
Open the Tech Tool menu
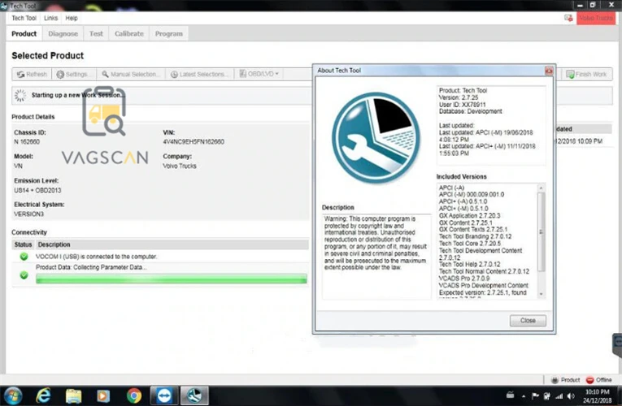(x=24, y=18)
